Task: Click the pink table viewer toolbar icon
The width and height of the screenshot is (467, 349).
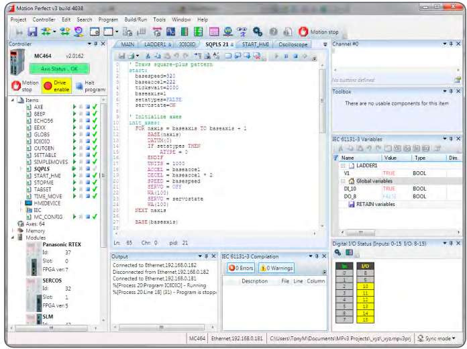Action: (214, 32)
